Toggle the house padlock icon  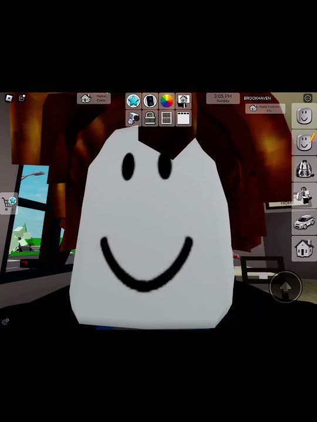pyautogui.click(x=150, y=118)
